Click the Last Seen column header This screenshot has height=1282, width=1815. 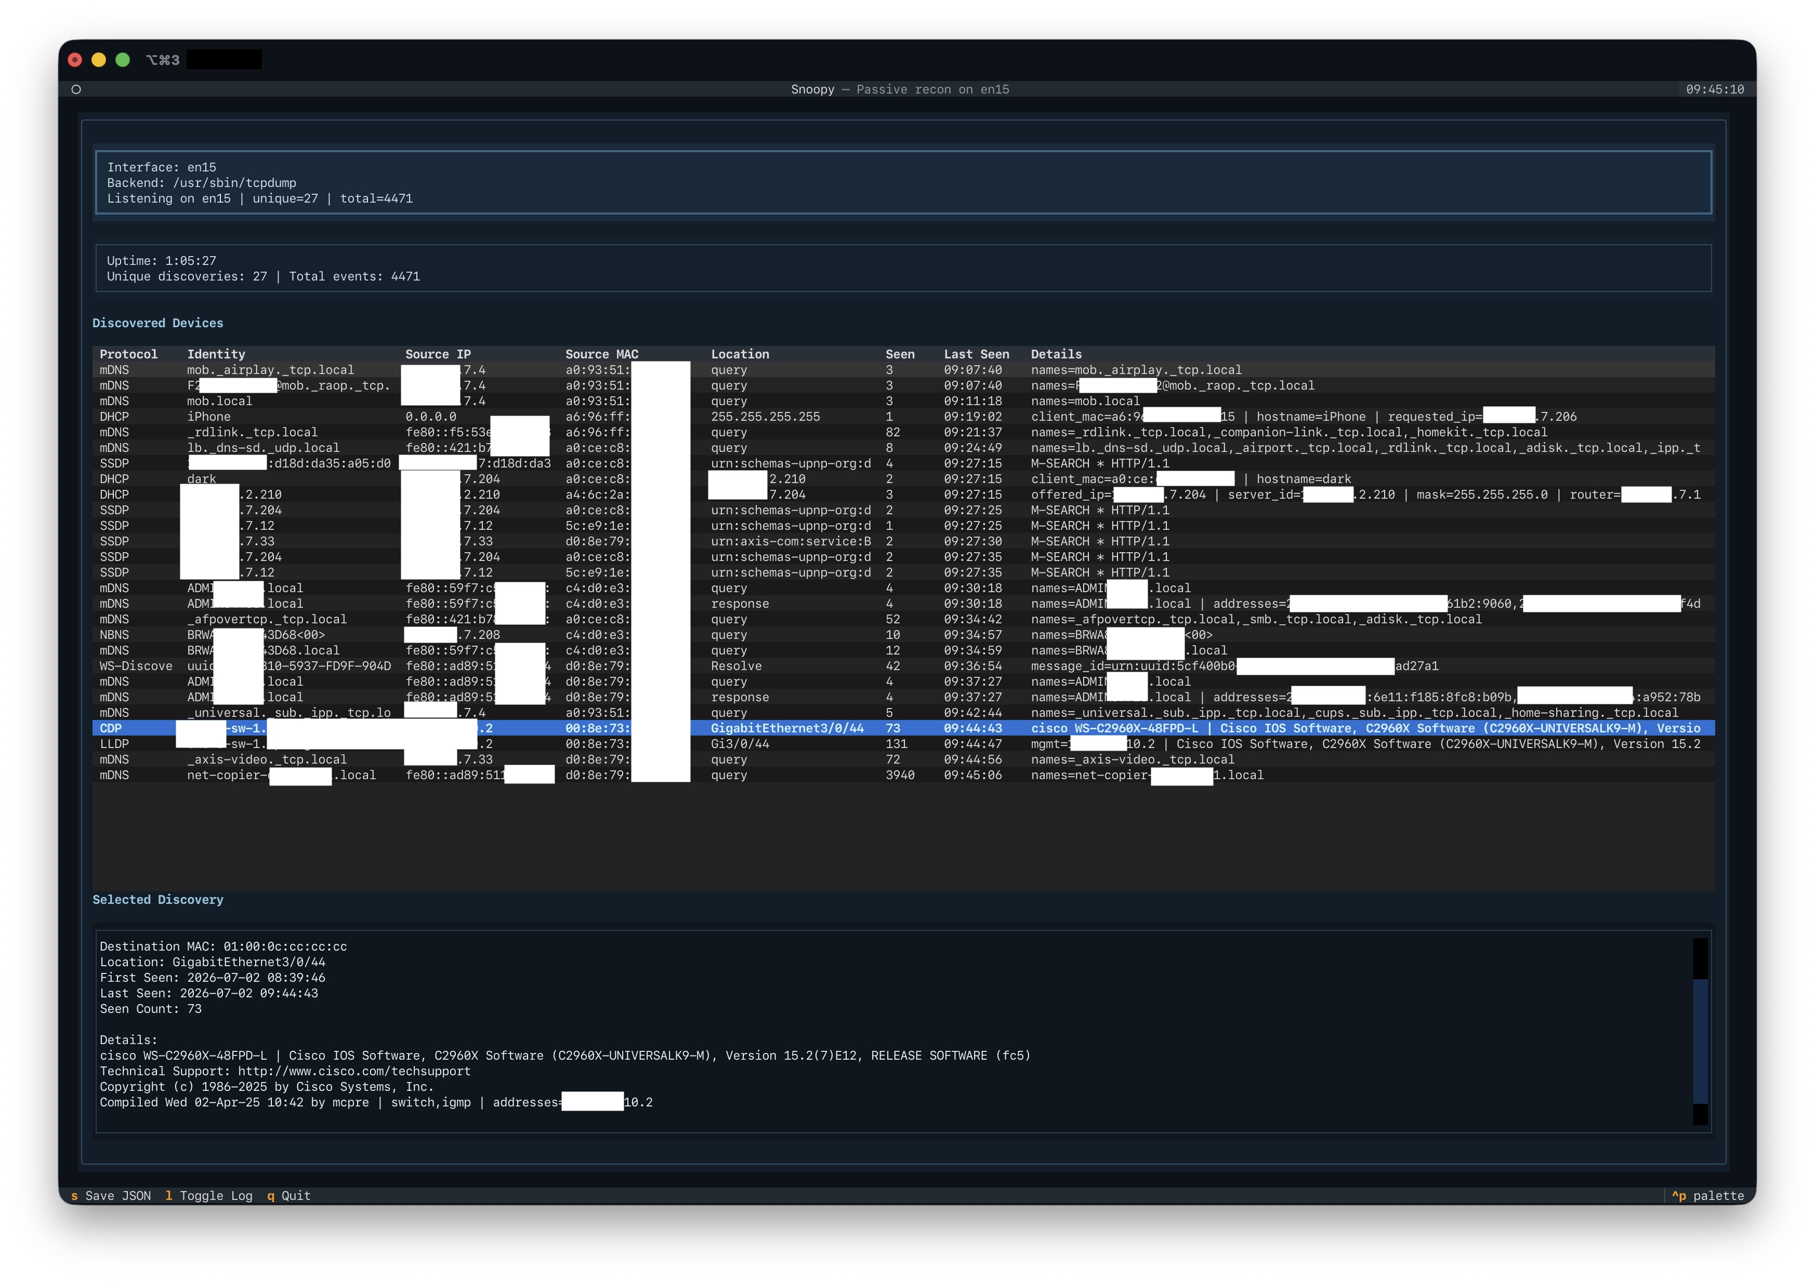point(976,354)
